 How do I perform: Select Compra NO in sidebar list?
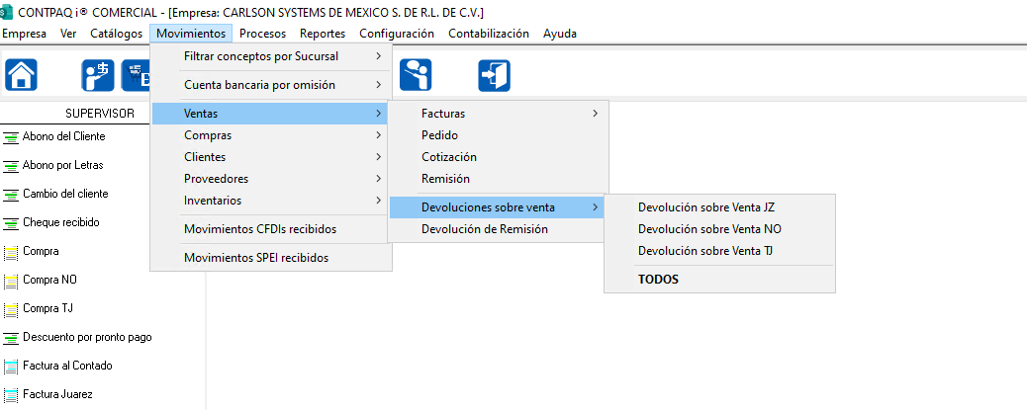pos(49,281)
